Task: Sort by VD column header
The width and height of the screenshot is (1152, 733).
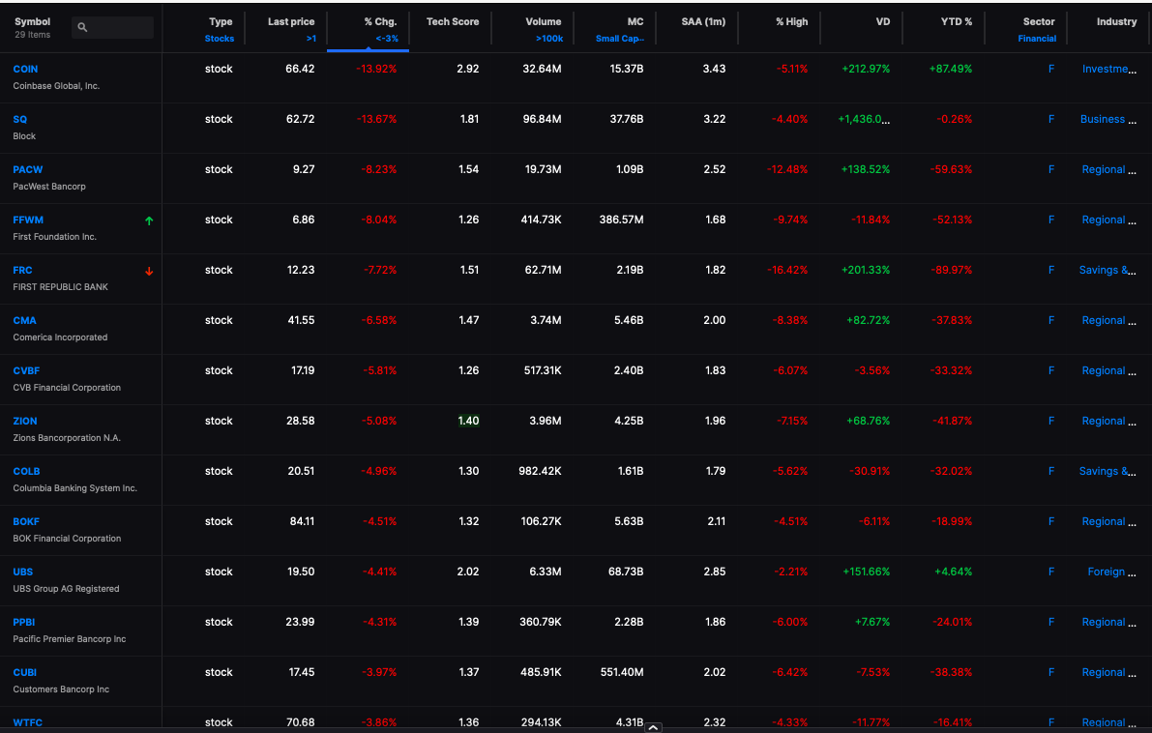Action: tap(883, 22)
